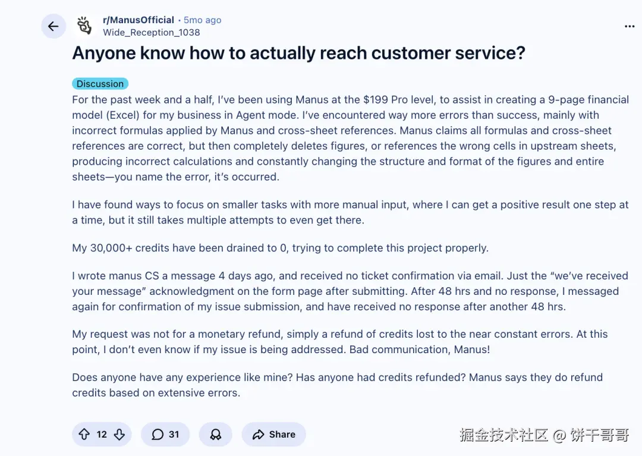
Task: Click the final paragraph about refunded credits
Action: [x=337, y=385]
